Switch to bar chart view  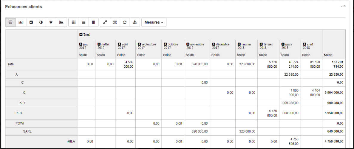(x=21, y=22)
